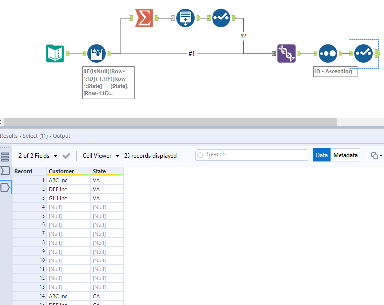
Task: Show the output anchor data view
Action: 5,188
